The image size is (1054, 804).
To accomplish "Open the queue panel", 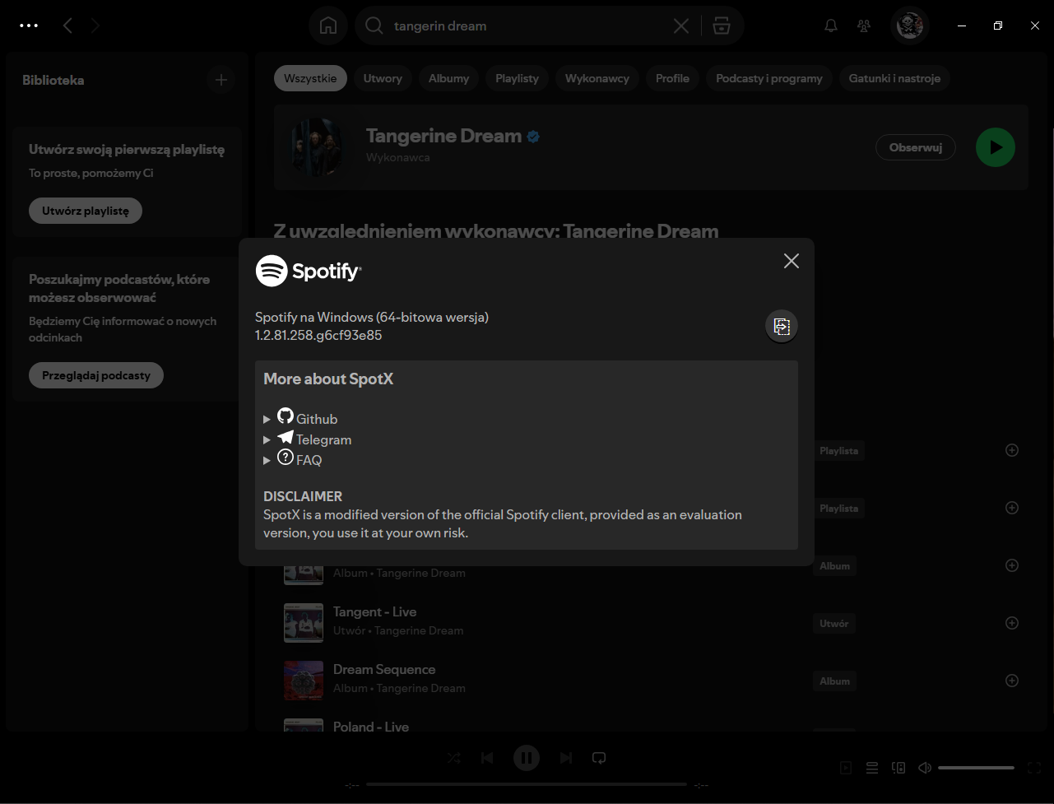I will click(x=872, y=768).
